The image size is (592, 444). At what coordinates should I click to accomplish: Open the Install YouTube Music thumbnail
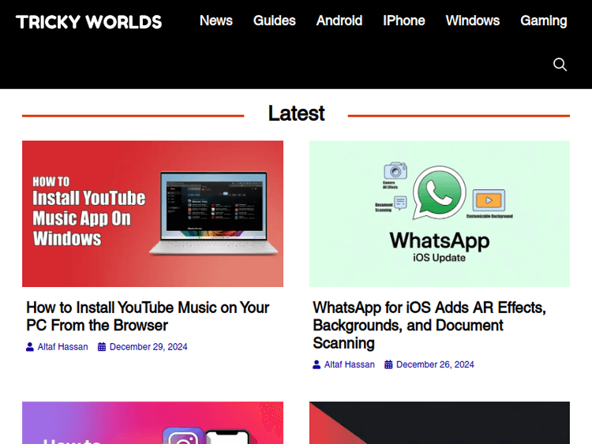[152, 214]
